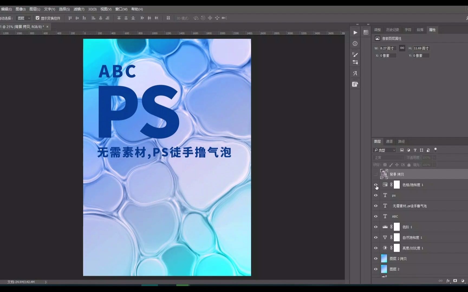This screenshot has height=292, width=468.
Task: Open the fill 填充 dropdown arrow
Action: coord(434,165)
